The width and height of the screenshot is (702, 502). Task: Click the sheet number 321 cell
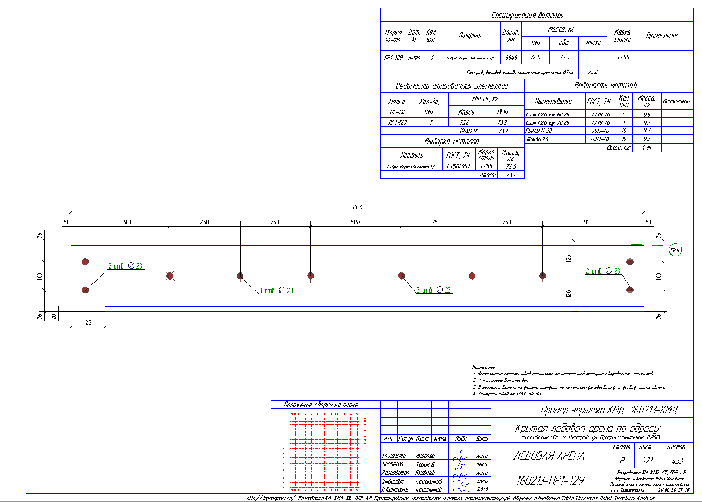tap(645, 460)
